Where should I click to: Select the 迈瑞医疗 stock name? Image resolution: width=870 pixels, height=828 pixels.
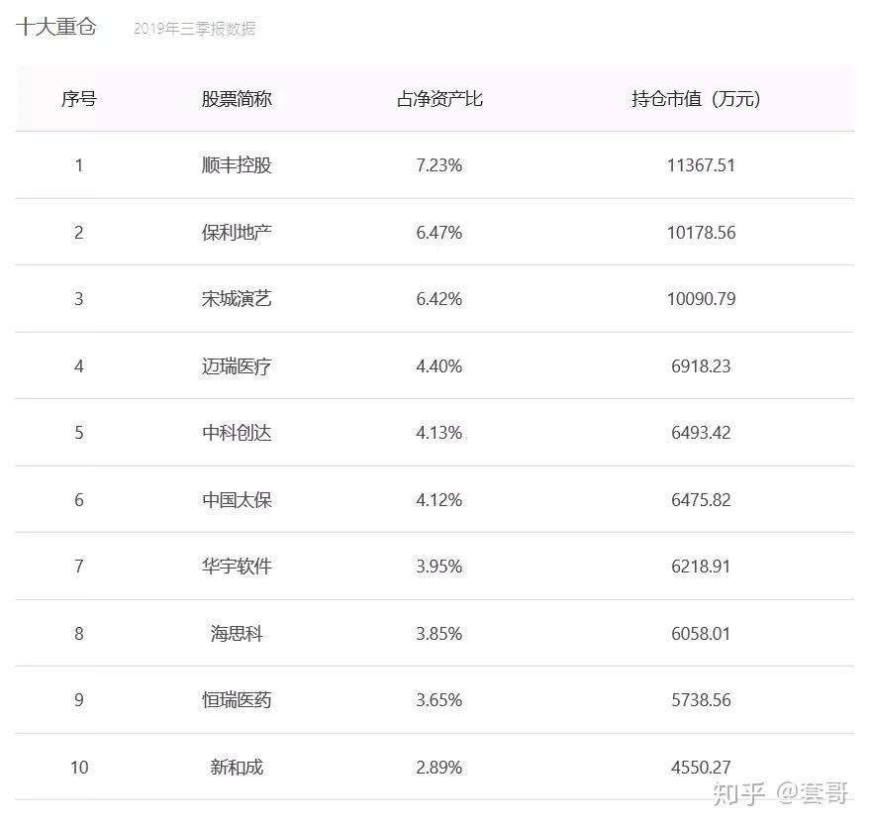pos(237,366)
